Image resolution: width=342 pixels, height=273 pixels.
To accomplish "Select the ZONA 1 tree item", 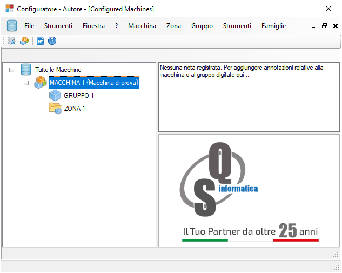I will (75, 108).
